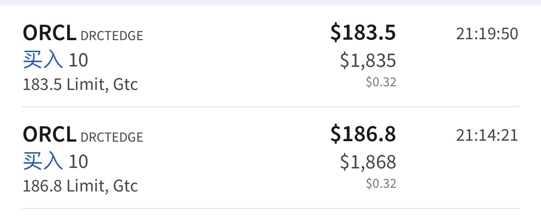
Task: Click the $0.32 fee under $1,835
Action: point(381,82)
